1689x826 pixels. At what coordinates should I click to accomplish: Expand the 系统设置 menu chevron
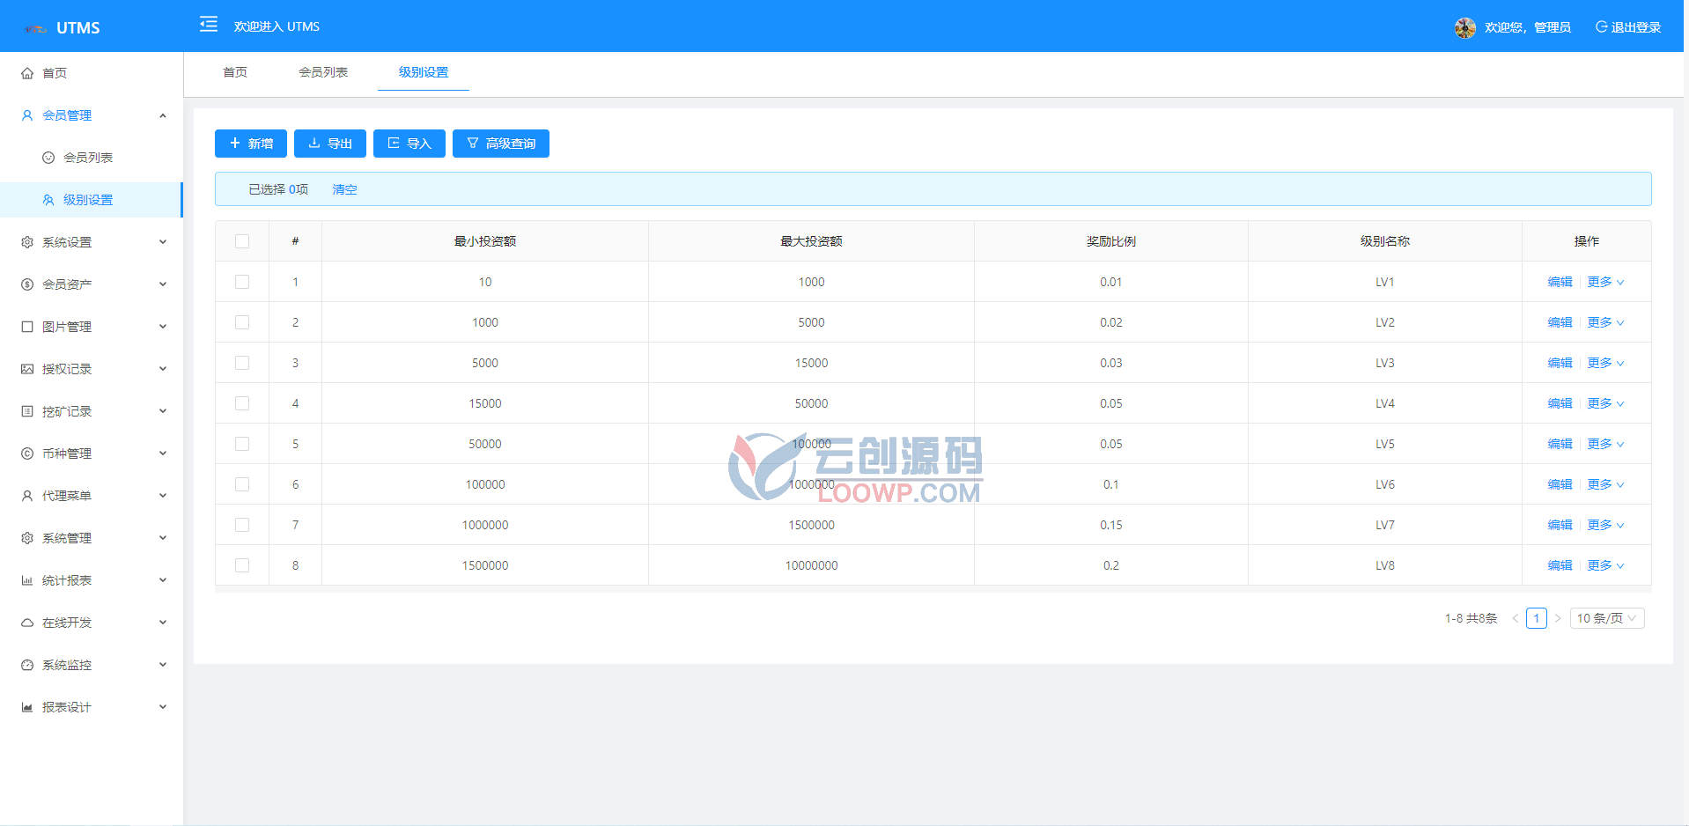pos(163,242)
